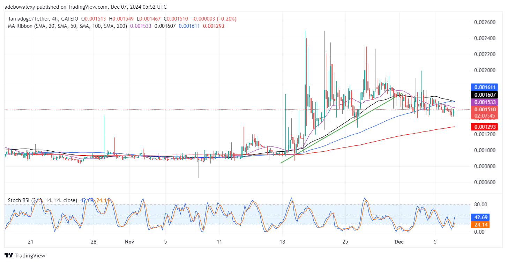Click the high value H0.001549
Image resolution: width=507 pixels, height=263 pixels.
click(x=120, y=19)
